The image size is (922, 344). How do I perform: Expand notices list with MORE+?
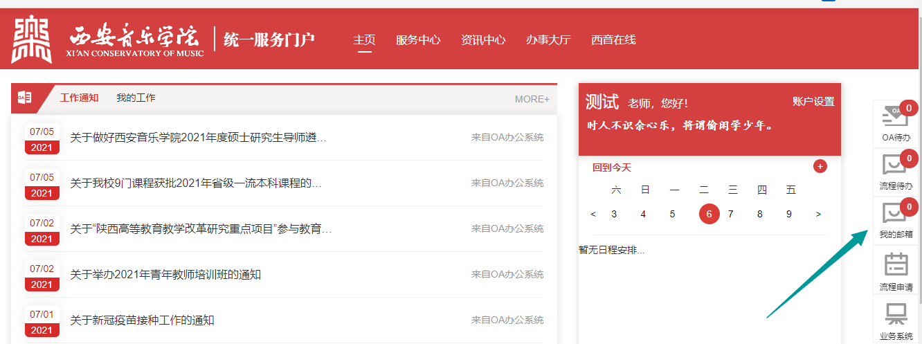(x=532, y=99)
